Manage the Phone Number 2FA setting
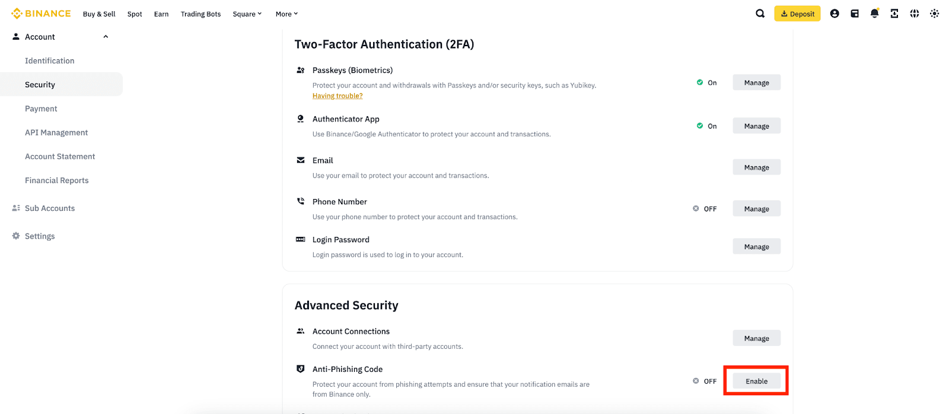Screen dimensions: 949x414 [756, 208]
